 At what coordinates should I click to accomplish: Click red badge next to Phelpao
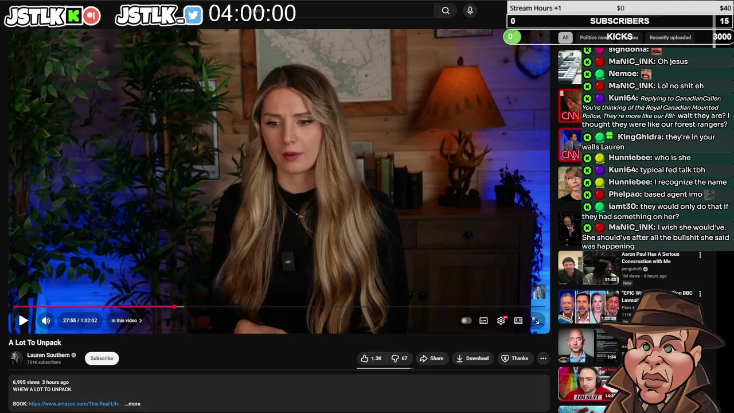(600, 194)
